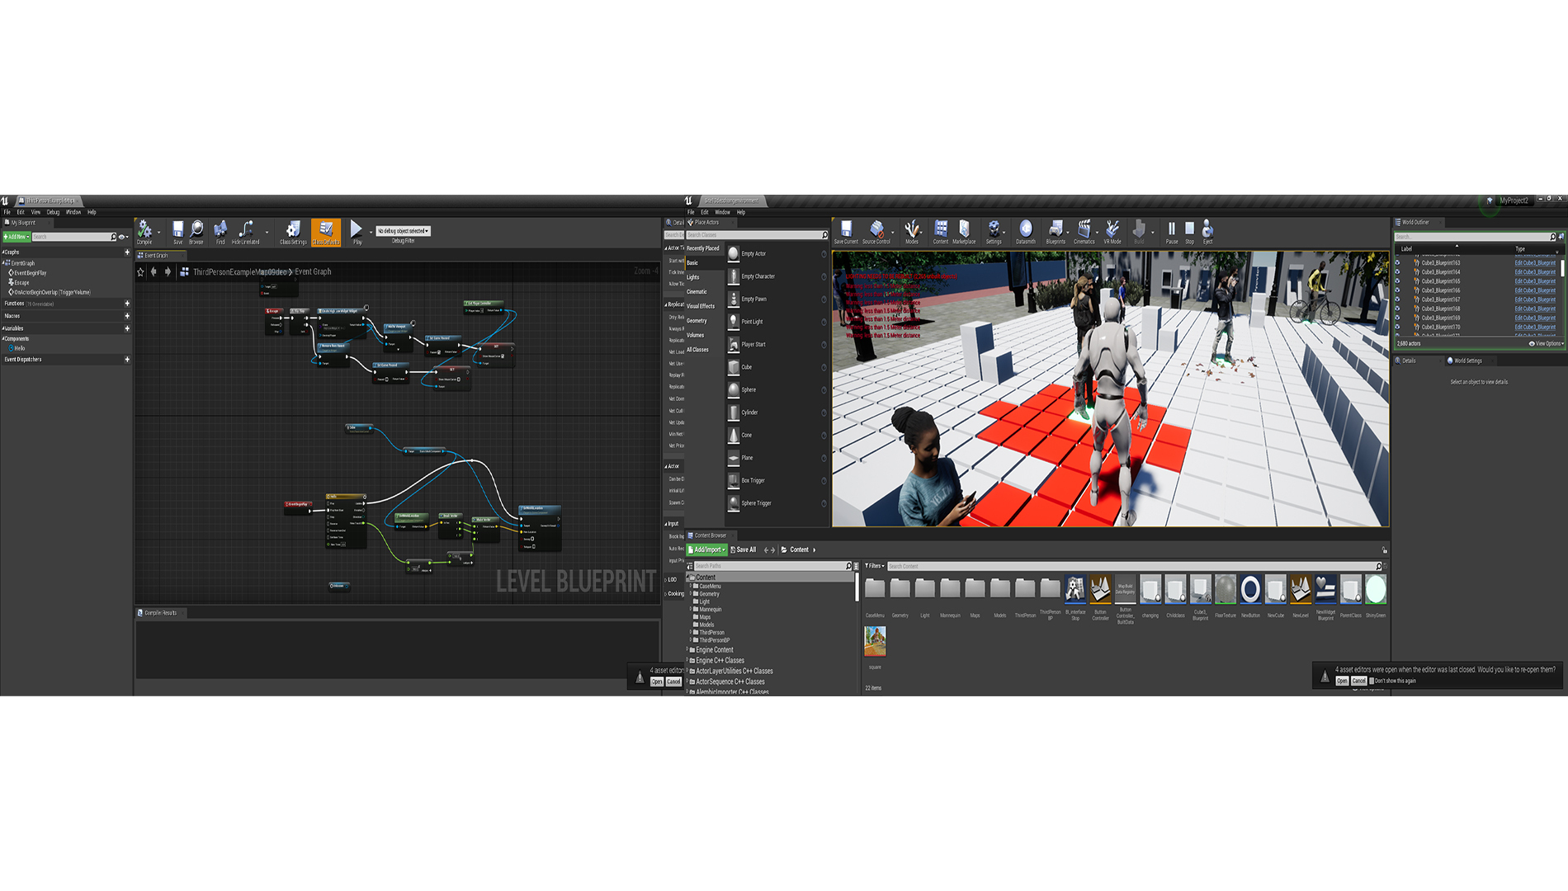1568x891 pixels.
Task: Add a function with the Functions plus icon
Action: (127, 304)
